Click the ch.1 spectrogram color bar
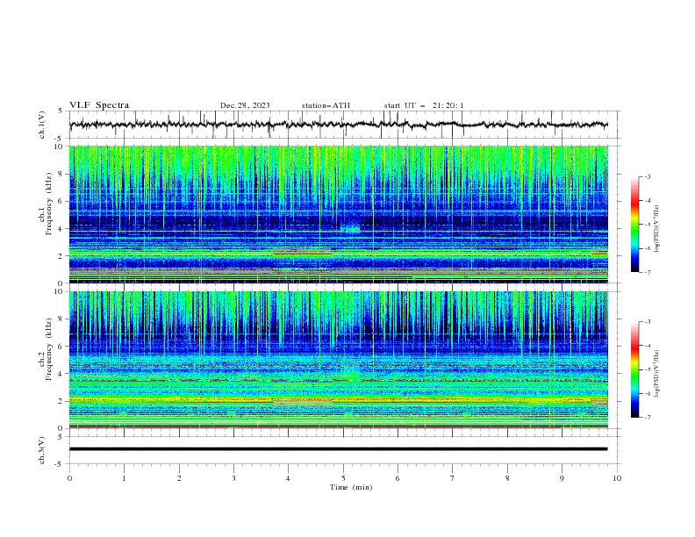This screenshot has width=695, height=537. coord(634,225)
